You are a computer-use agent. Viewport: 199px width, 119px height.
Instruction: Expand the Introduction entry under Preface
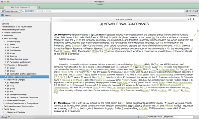click(x=2, y=36)
